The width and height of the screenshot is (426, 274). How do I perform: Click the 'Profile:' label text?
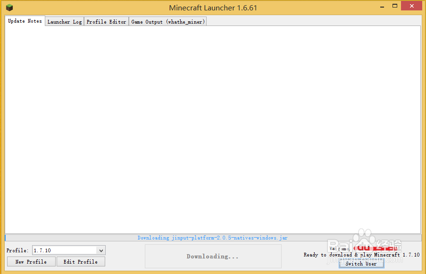point(17,250)
